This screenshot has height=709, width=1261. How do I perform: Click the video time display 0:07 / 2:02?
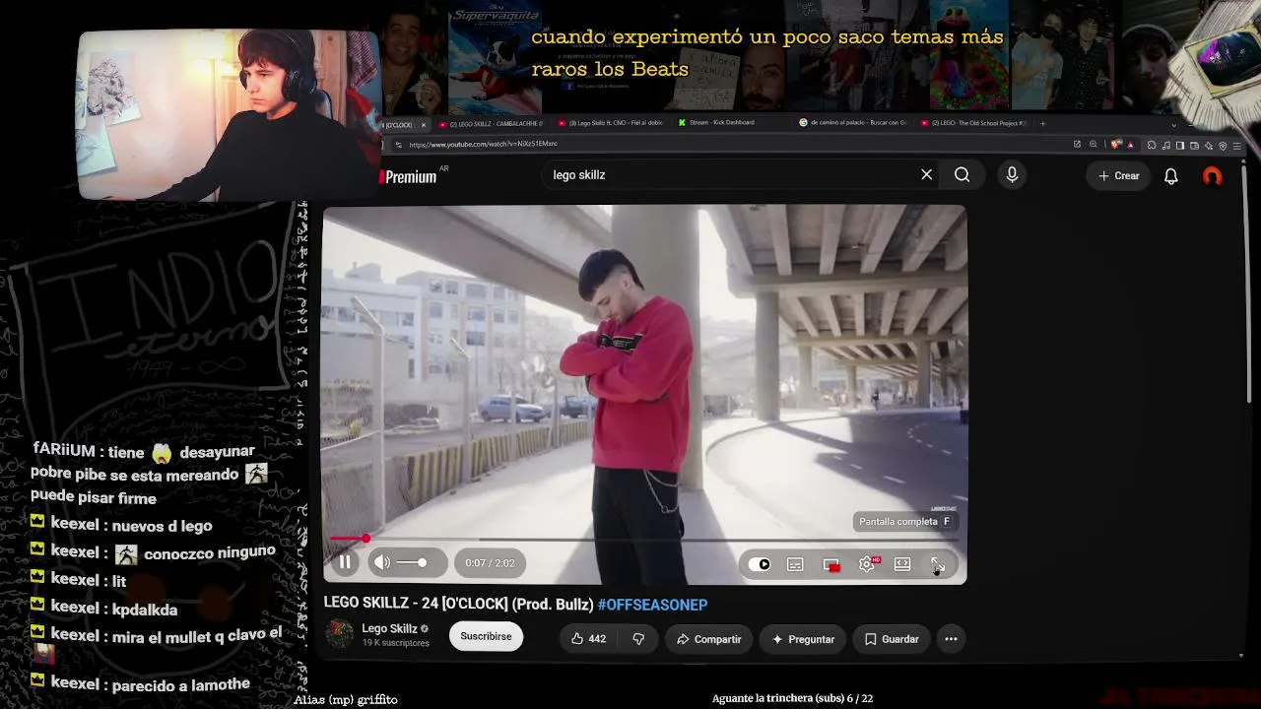click(x=490, y=563)
